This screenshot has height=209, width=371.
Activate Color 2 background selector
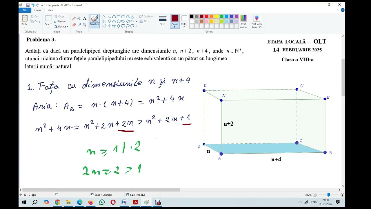[184, 21]
